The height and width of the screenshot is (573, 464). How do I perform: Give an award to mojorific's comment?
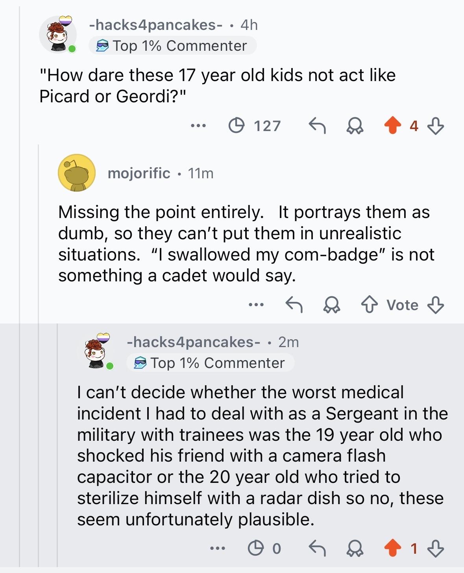point(331,305)
